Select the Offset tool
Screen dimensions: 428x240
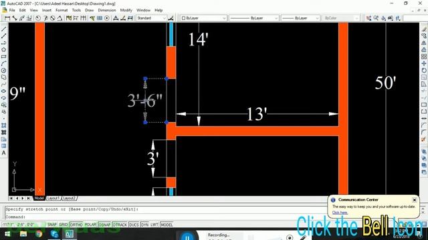pyautogui.click(x=424, y=50)
